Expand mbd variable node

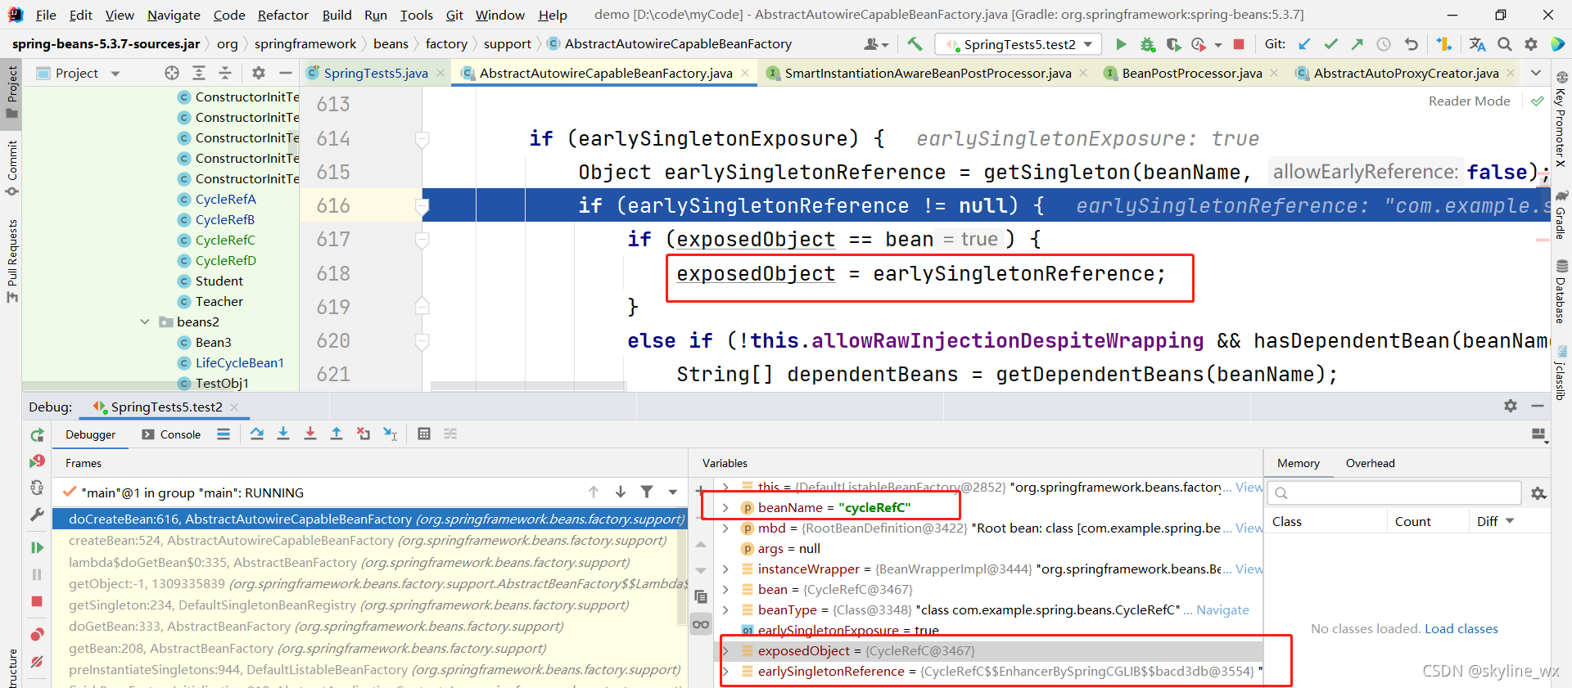(x=725, y=528)
